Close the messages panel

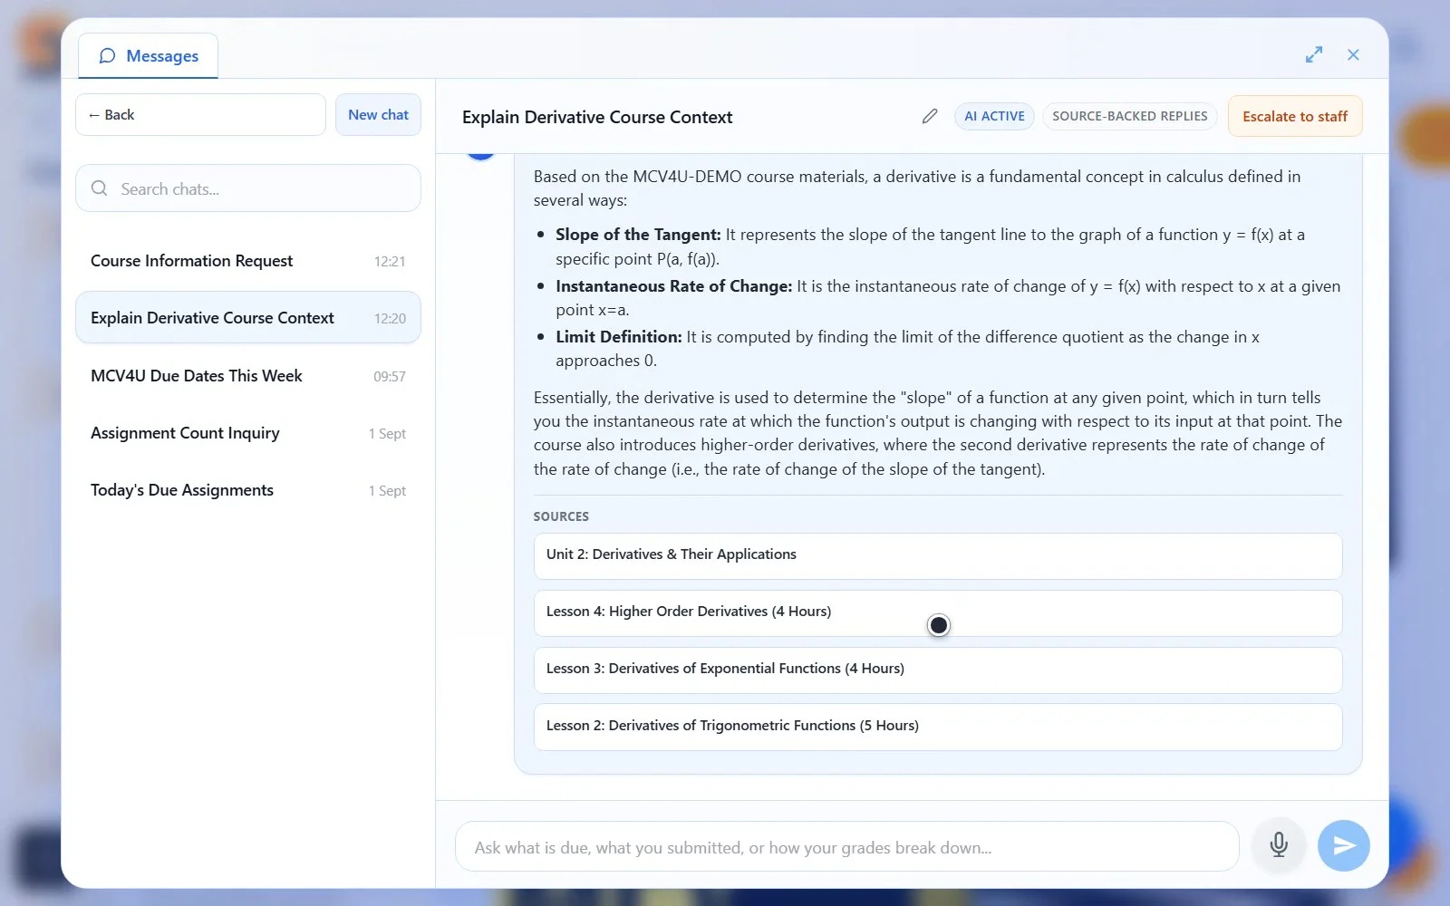tap(1353, 55)
